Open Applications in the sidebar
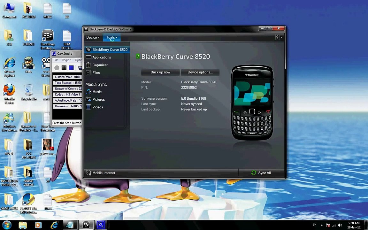Viewport: 368px width, 230px height. tap(101, 57)
